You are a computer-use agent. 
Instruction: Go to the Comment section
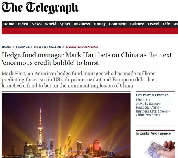click(x=118, y=24)
